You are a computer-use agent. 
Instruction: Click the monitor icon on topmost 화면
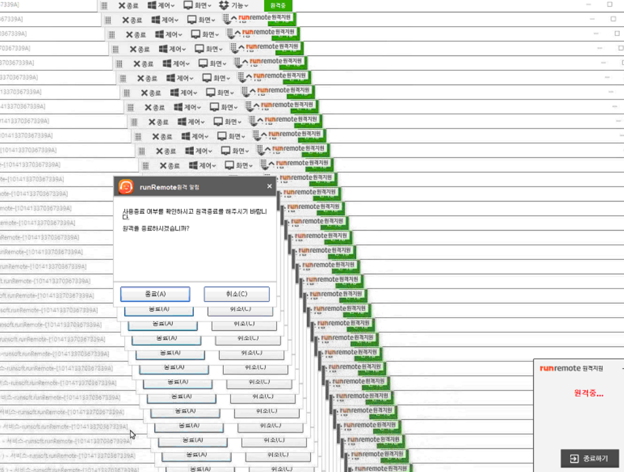coord(188,6)
